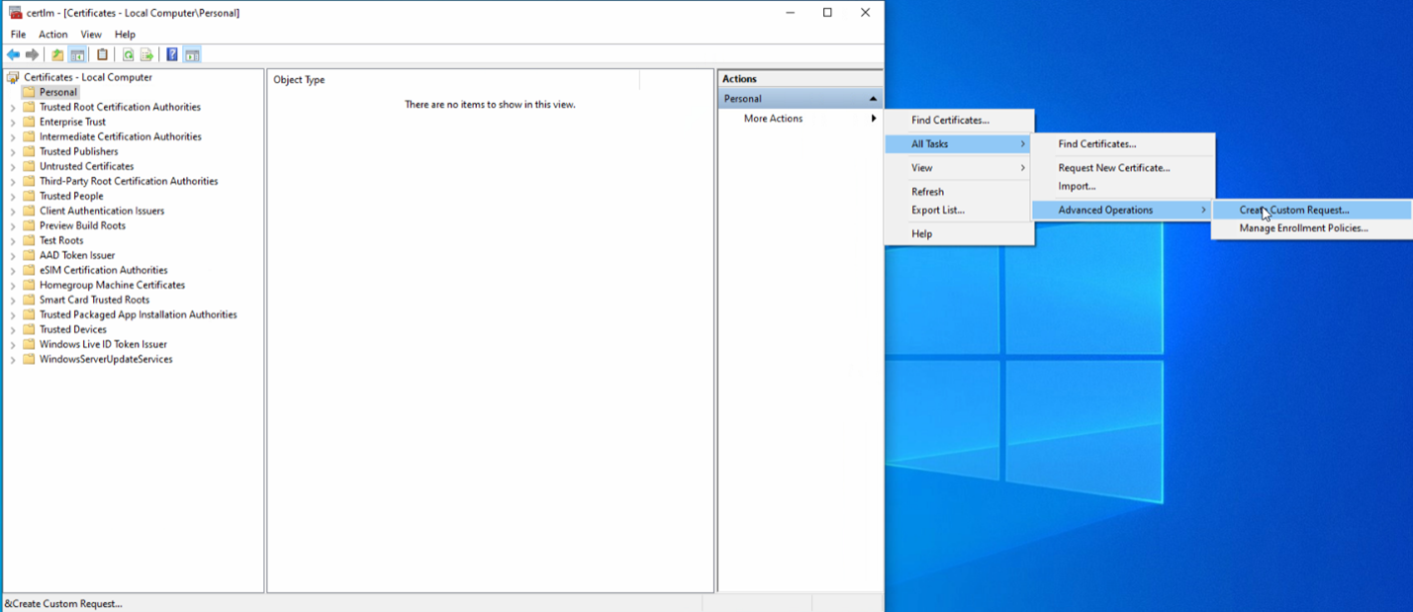The image size is (1413, 612).
Task: Click the Show/Hide Console Tree icon
Action: point(78,54)
